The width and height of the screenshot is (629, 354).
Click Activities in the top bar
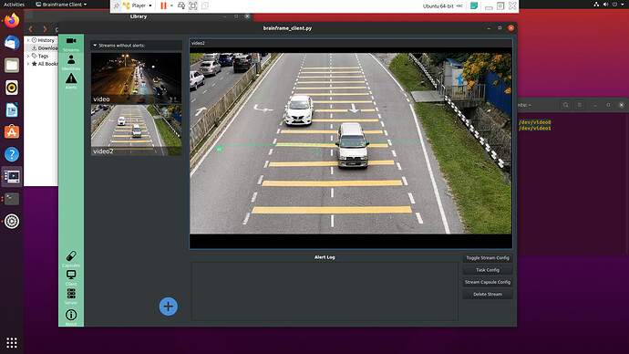pyautogui.click(x=14, y=5)
